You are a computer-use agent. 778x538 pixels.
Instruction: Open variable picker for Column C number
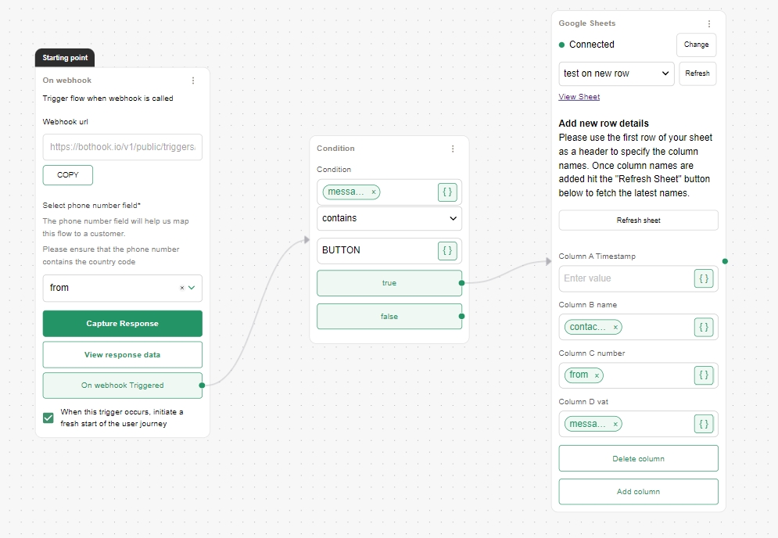[704, 375]
